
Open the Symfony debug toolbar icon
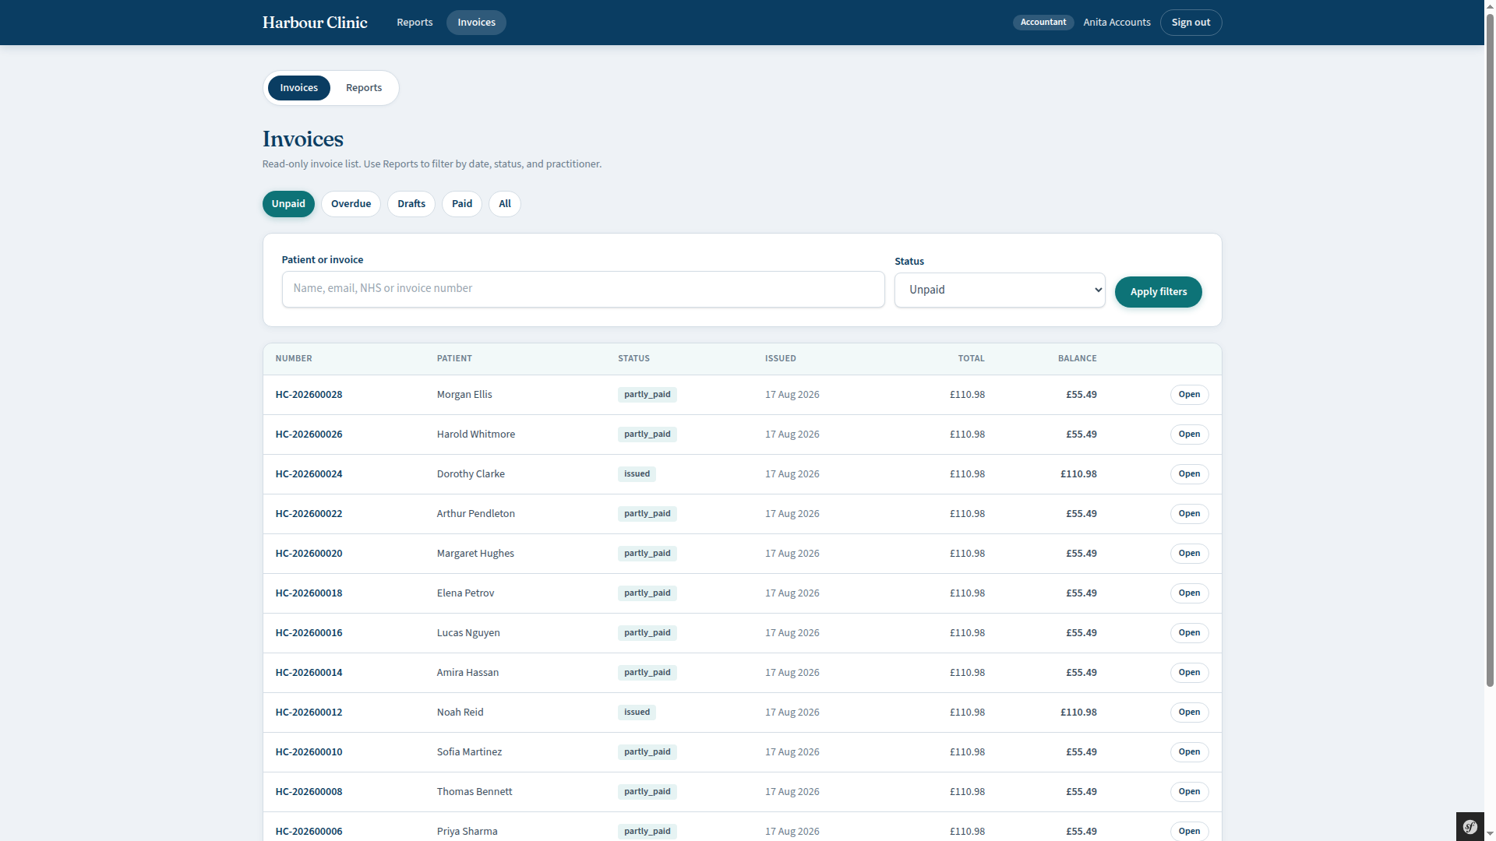(1470, 827)
